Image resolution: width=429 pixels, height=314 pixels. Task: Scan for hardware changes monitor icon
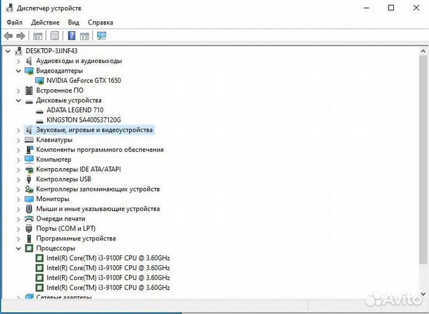101,36
